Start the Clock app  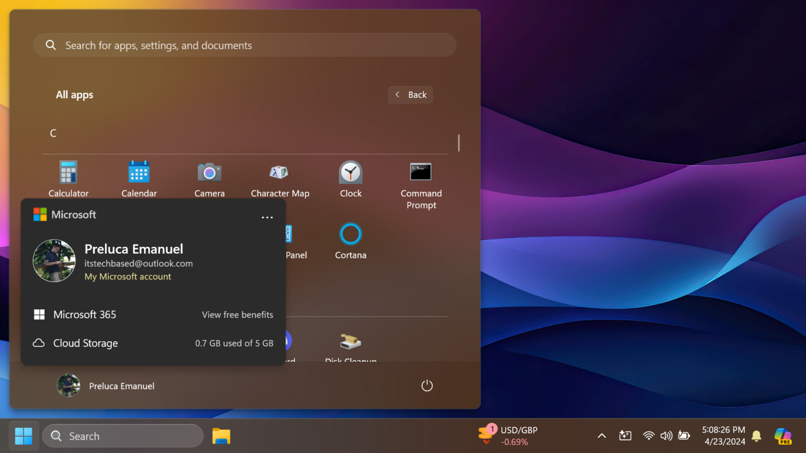(350, 178)
